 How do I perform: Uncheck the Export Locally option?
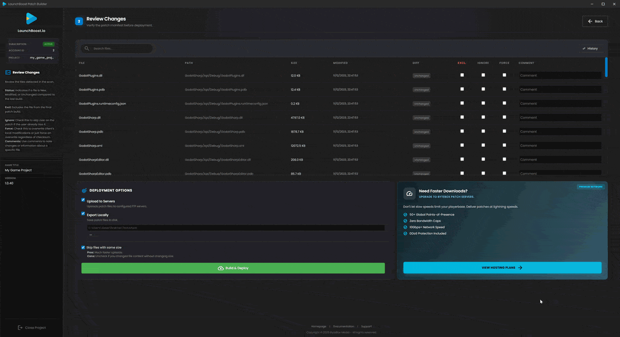click(83, 214)
